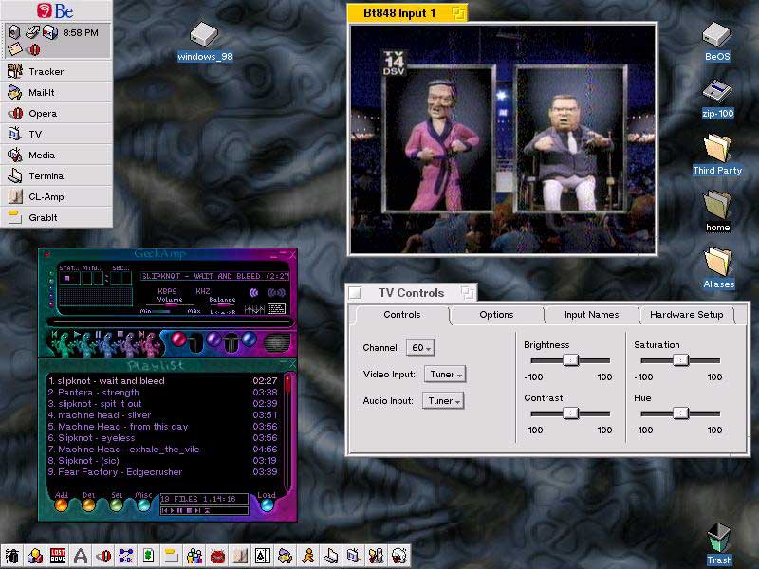Open the zip-100 disk icon

point(717,100)
